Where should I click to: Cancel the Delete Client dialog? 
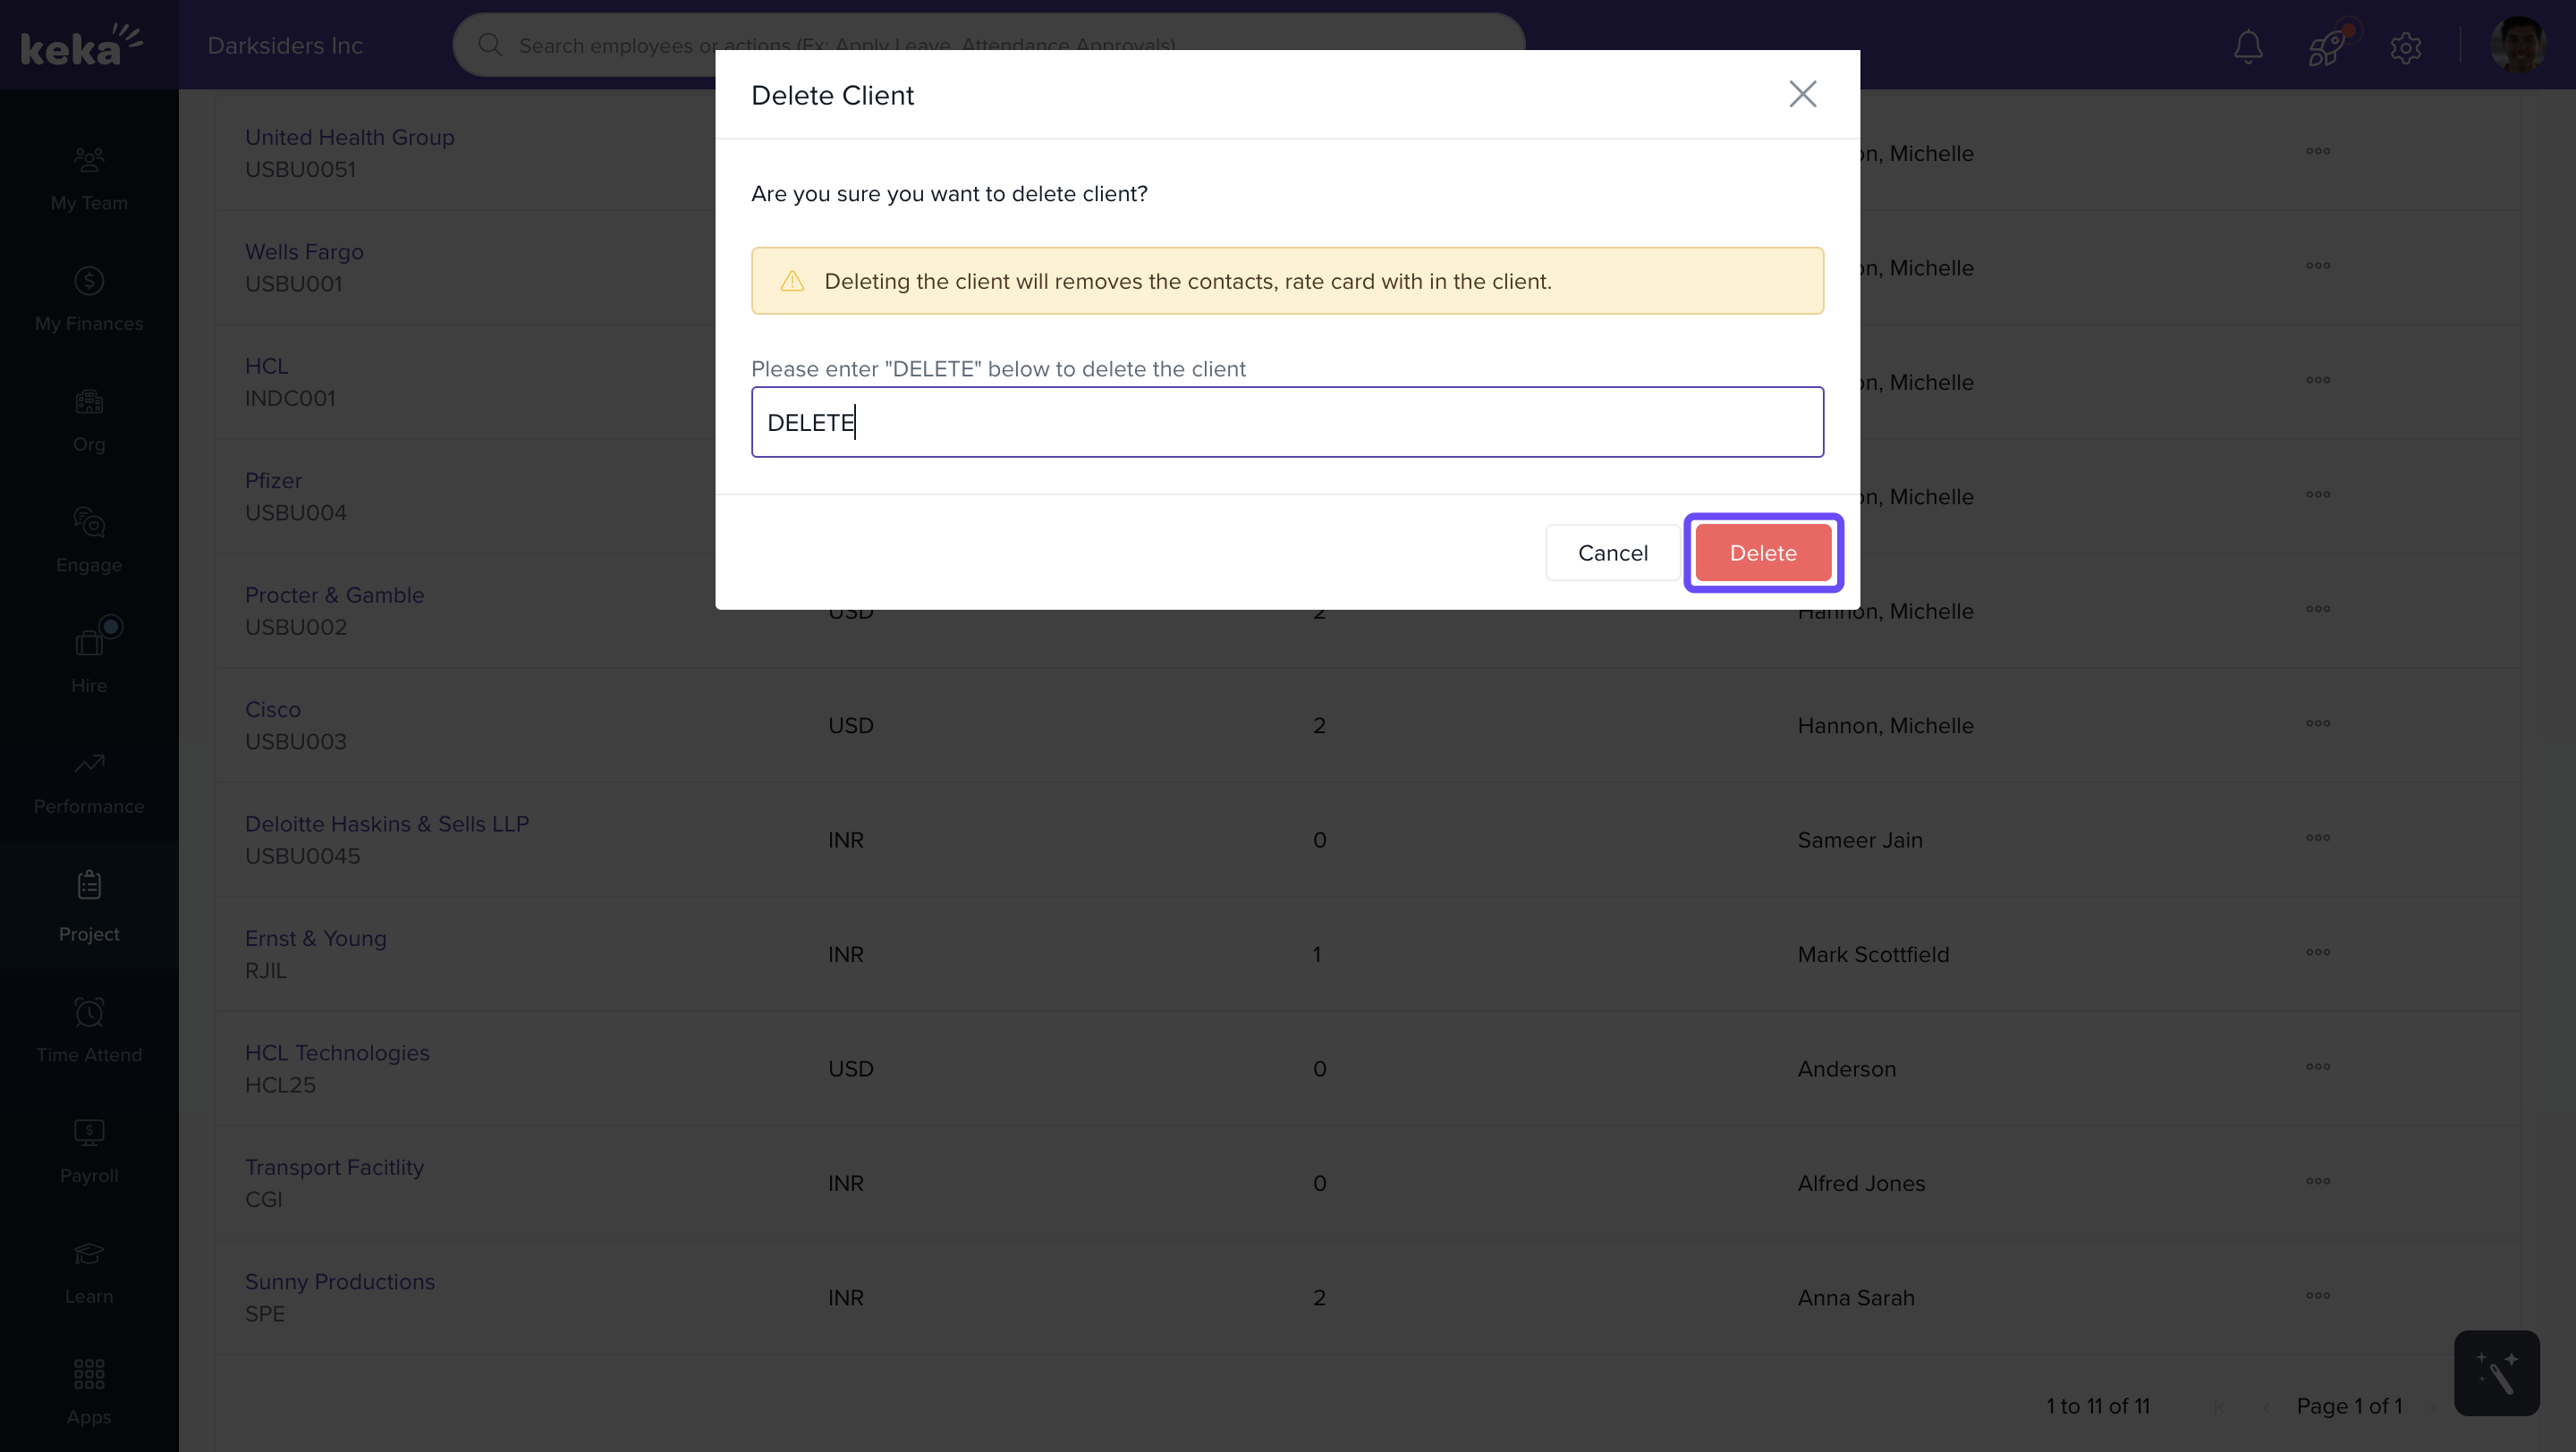pos(1612,553)
